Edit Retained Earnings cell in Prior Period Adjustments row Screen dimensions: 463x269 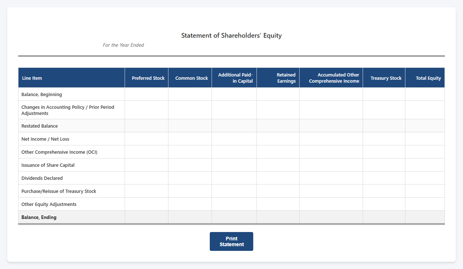point(278,110)
